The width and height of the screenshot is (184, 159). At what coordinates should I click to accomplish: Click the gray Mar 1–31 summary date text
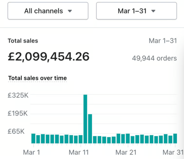click(x=163, y=41)
